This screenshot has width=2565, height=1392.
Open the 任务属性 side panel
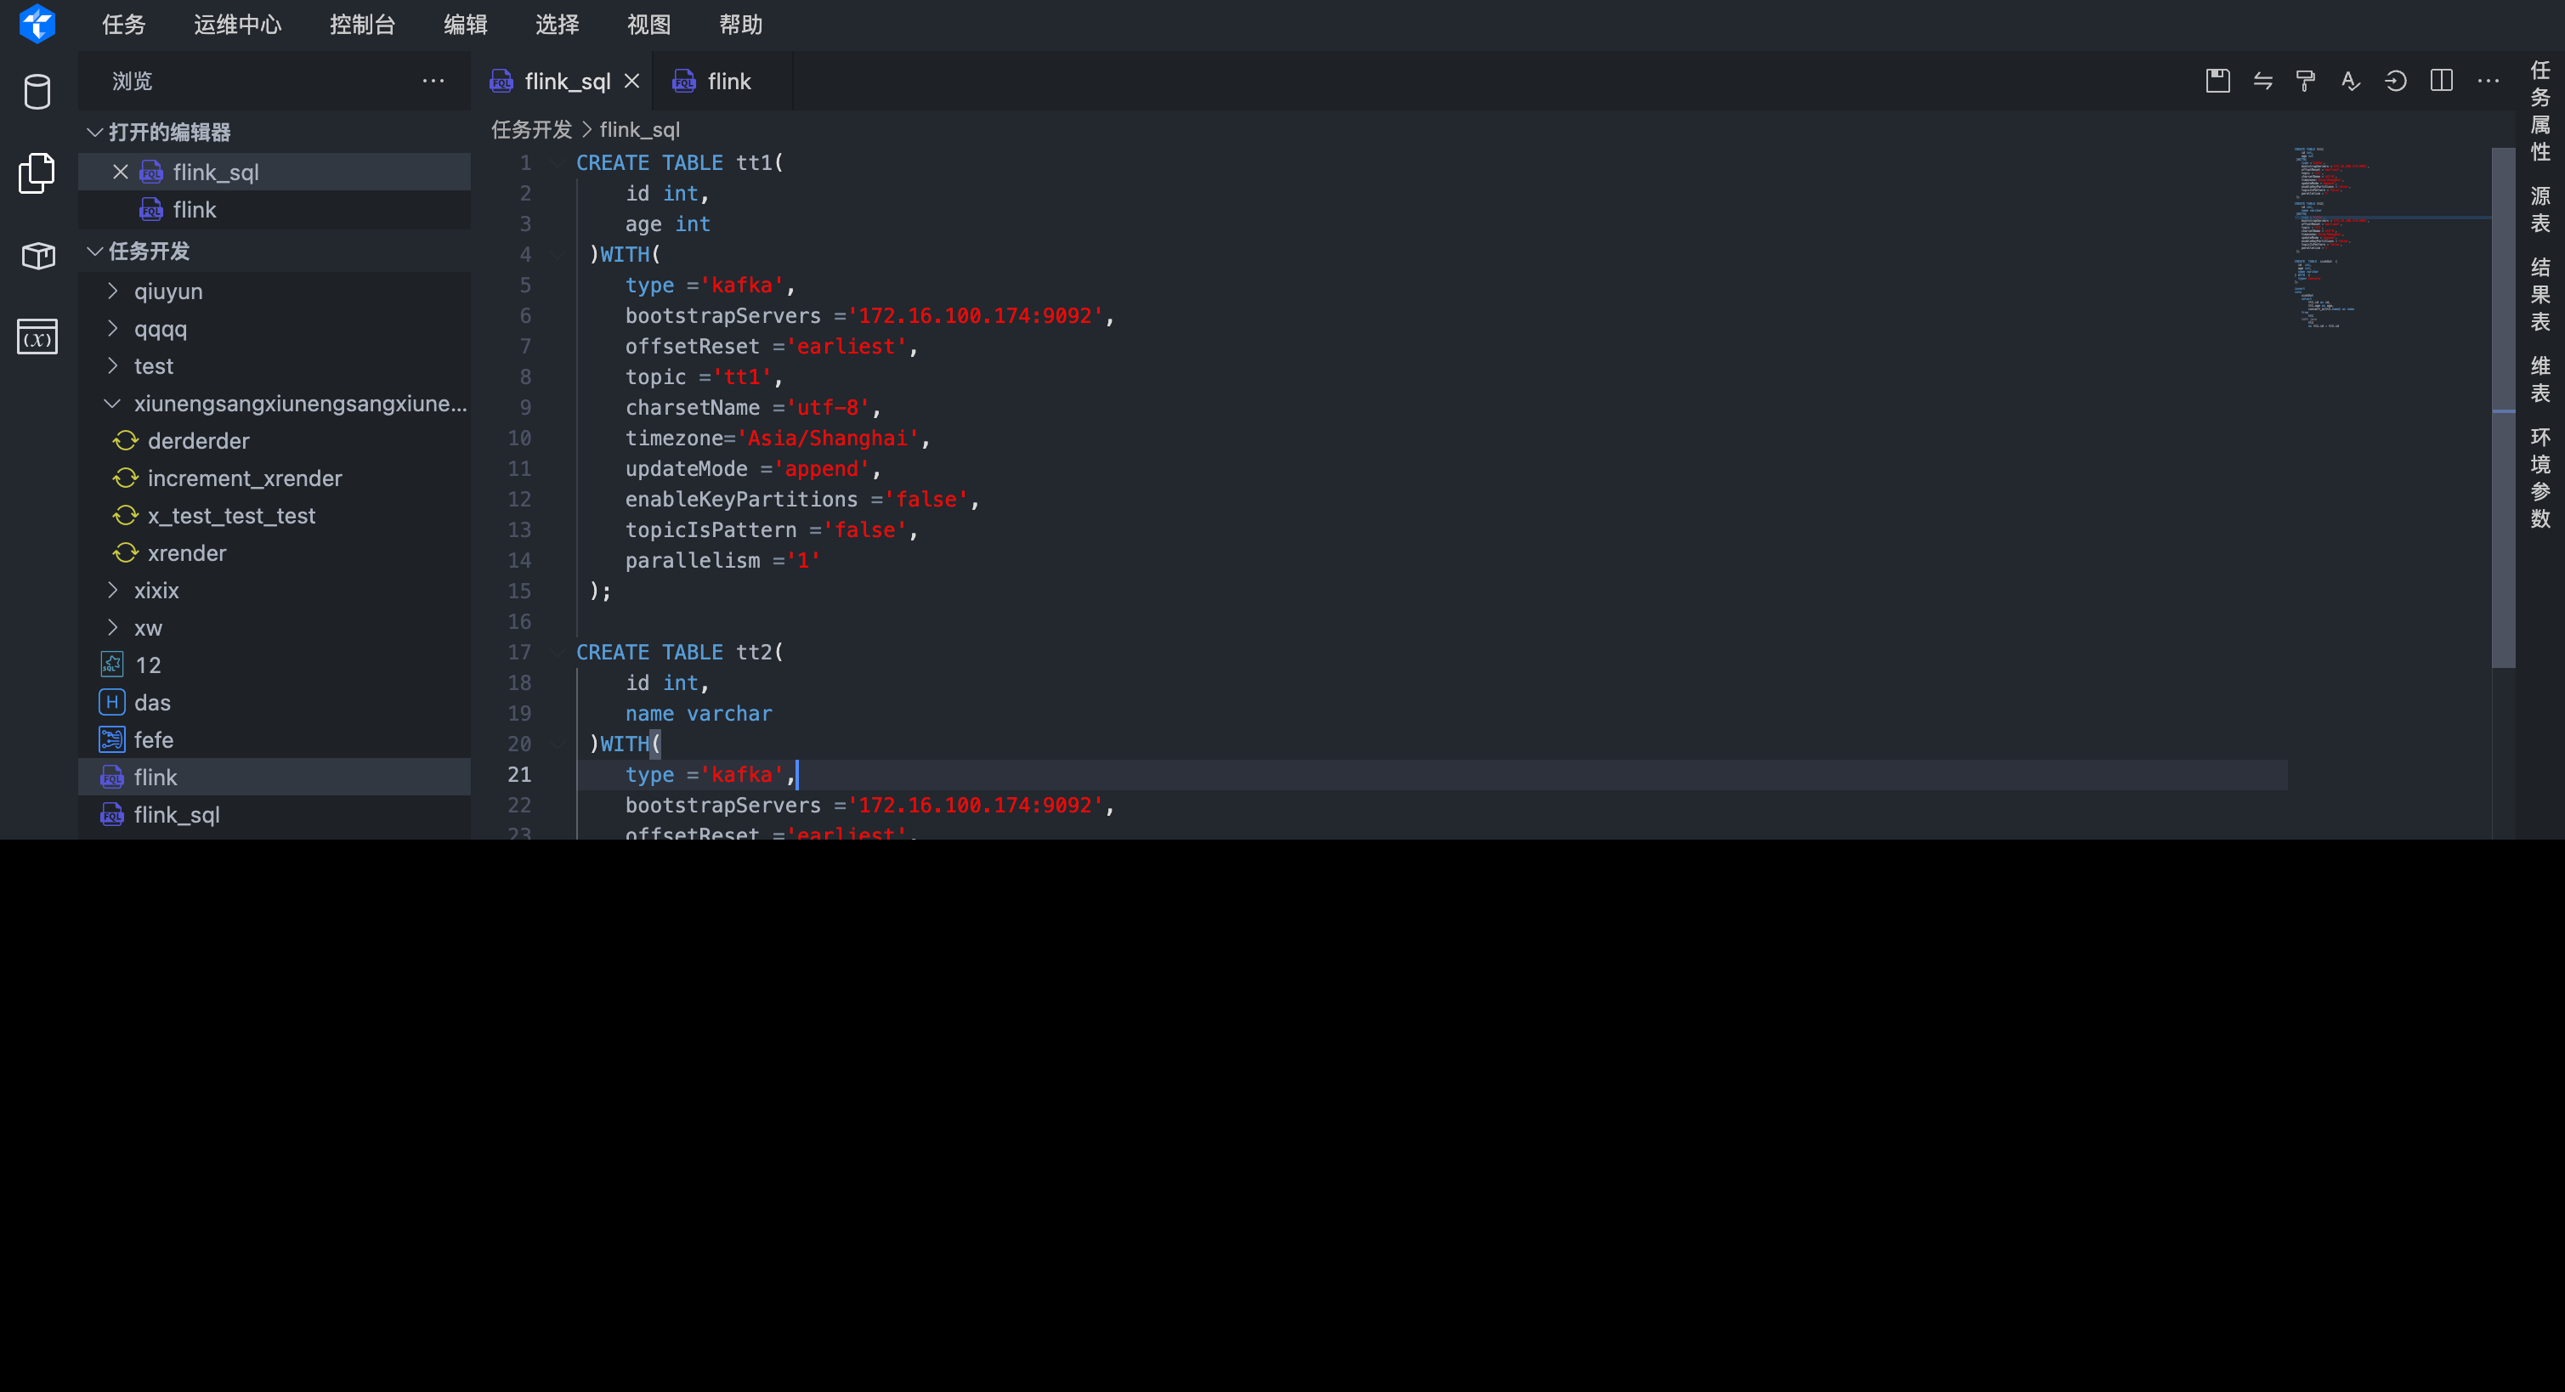2540,110
